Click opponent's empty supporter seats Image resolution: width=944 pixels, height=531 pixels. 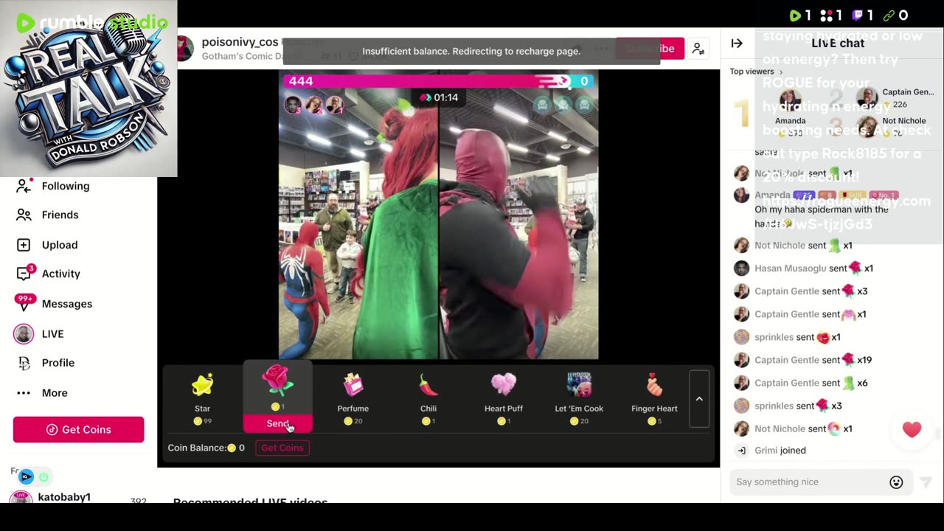tap(563, 105)
